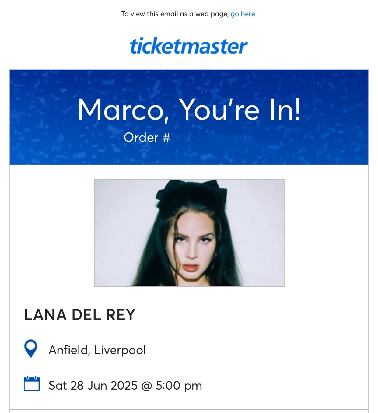378x413 pixels.
Task: Click the ticketmaster logo
Action: point(189,46)
